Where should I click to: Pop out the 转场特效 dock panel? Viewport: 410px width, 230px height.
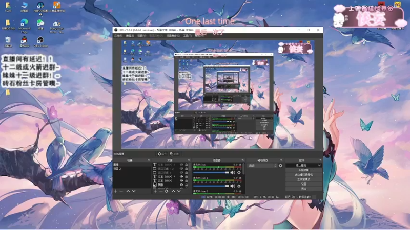[x=281, y=160]
